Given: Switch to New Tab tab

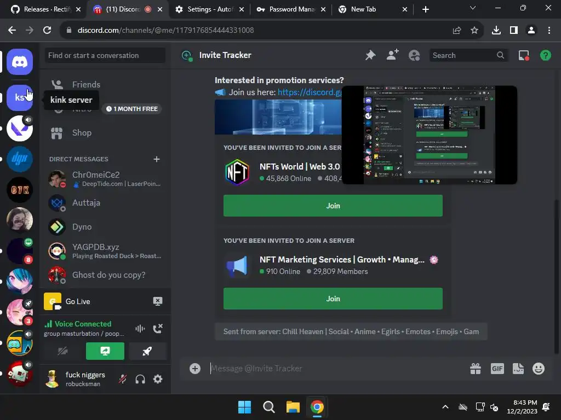Looking at the screenshot, I should pyautogui.click(x=373, y=9).
